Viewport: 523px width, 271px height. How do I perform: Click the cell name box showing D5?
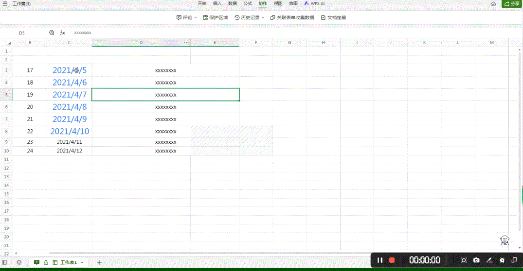[x=22, y=33]
